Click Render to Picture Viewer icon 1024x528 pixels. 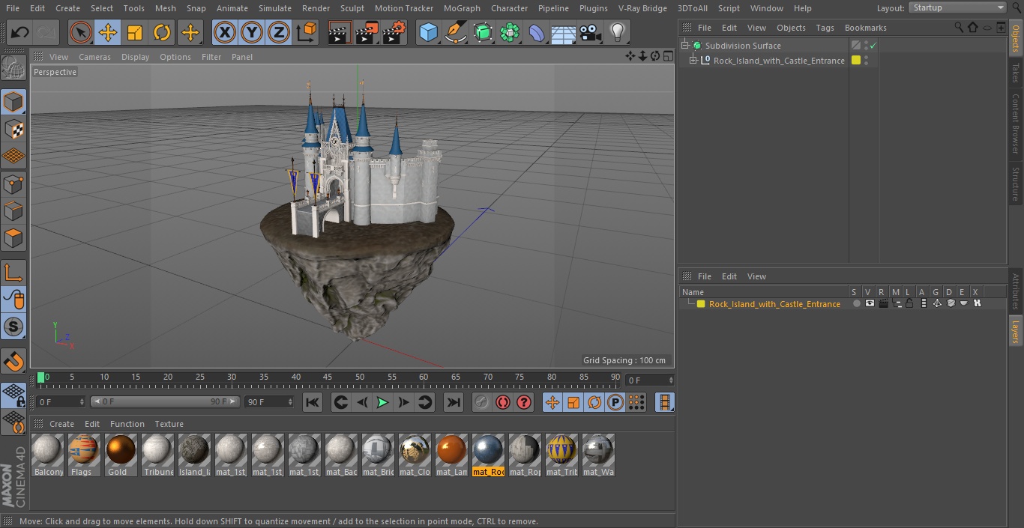pos(367,32)
